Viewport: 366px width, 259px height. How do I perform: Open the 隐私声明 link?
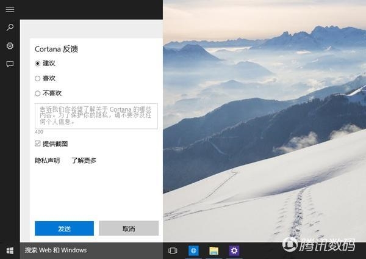click(x=48, y=161)
